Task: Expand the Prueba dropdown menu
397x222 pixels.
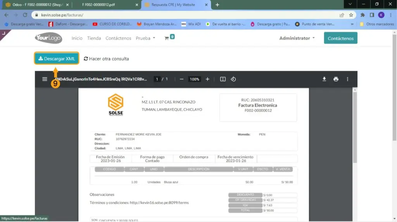Action: (145, 38)
